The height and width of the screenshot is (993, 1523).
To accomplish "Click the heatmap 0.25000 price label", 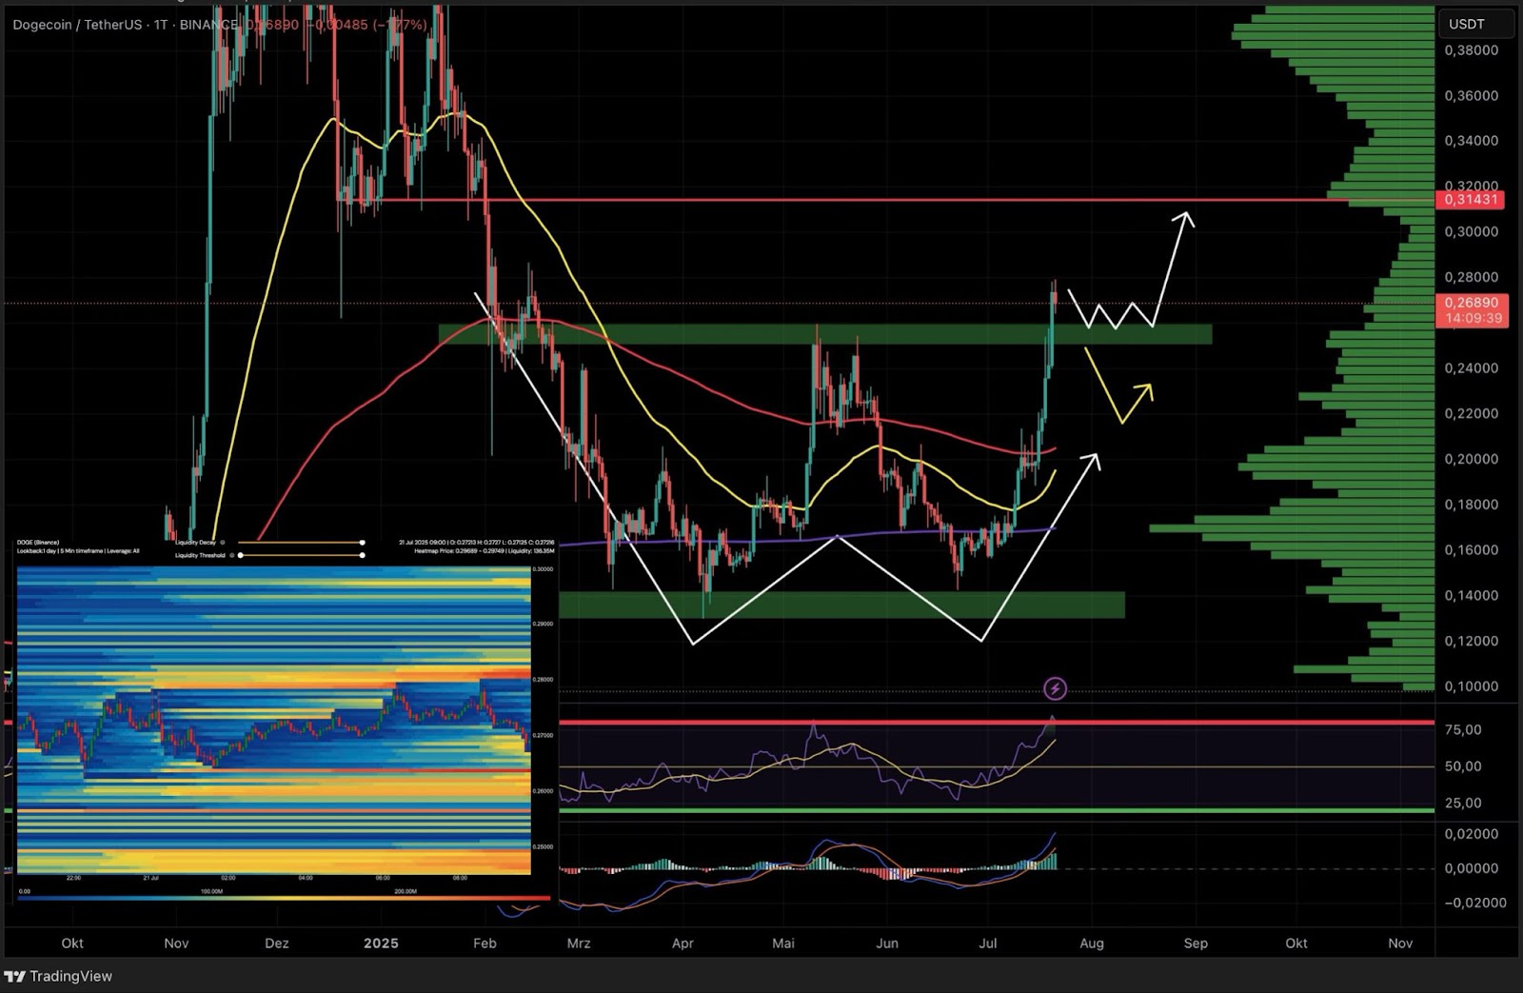I will pyautogui.click(x=543, y=846).
